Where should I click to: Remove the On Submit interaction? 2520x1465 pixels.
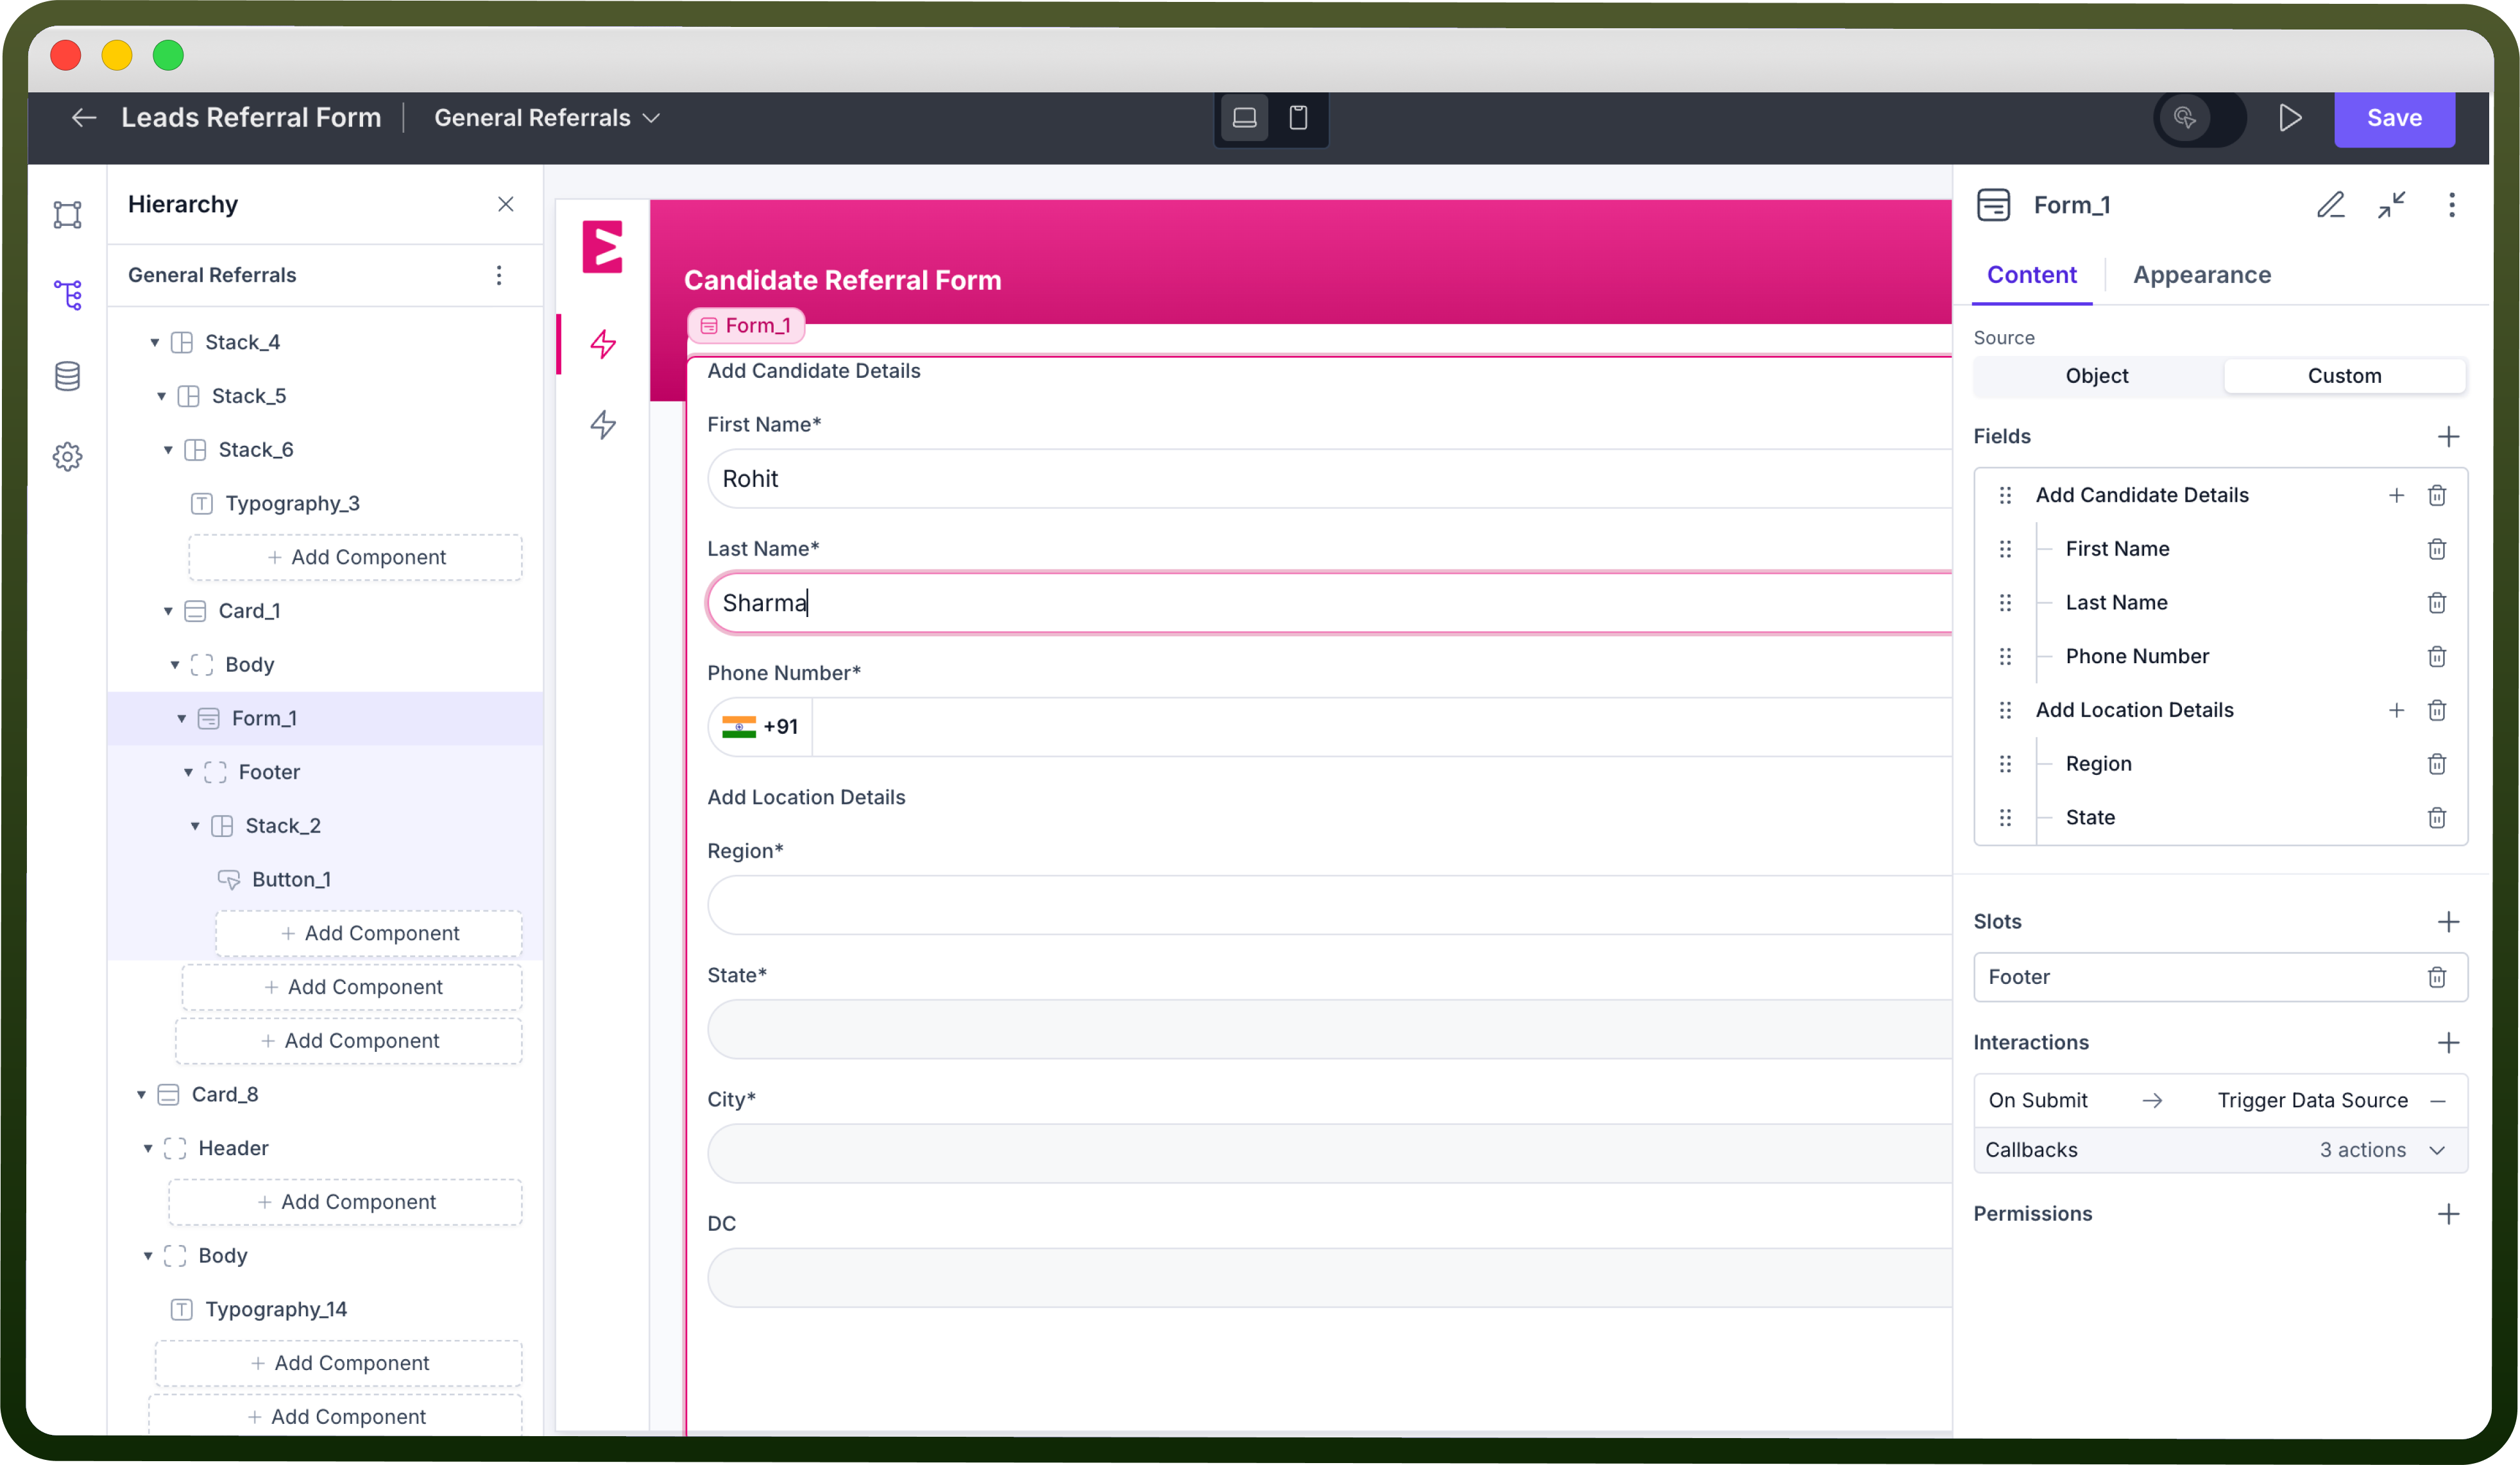pos(2438,1100)
